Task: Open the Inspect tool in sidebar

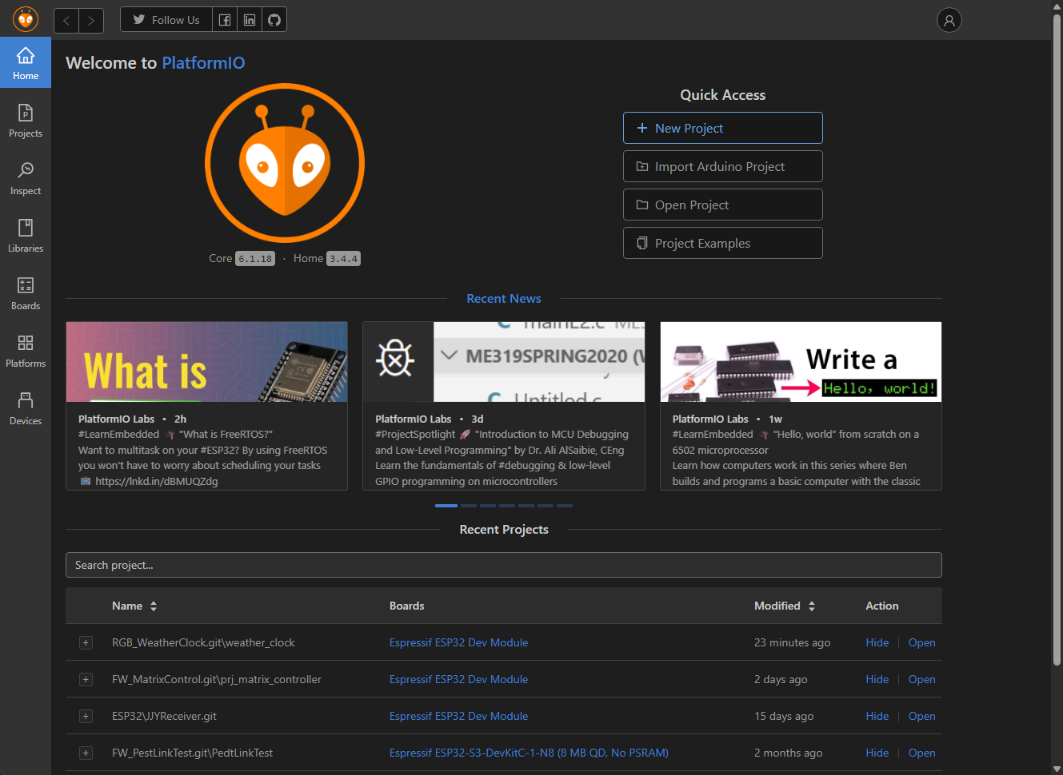Action: coord(26,178)
